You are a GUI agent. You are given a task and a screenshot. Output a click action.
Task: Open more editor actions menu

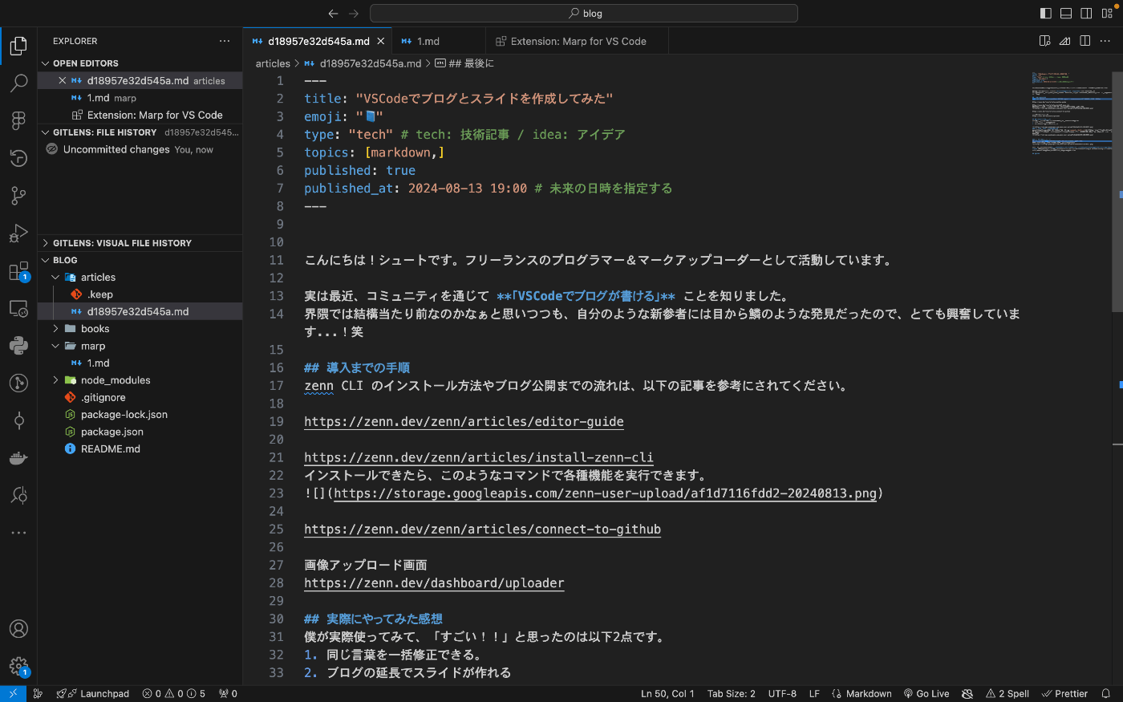pos(1105,41)
